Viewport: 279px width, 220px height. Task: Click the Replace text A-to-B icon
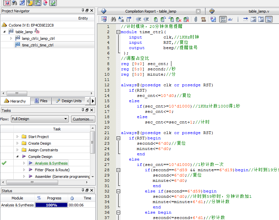coord(121,19)
